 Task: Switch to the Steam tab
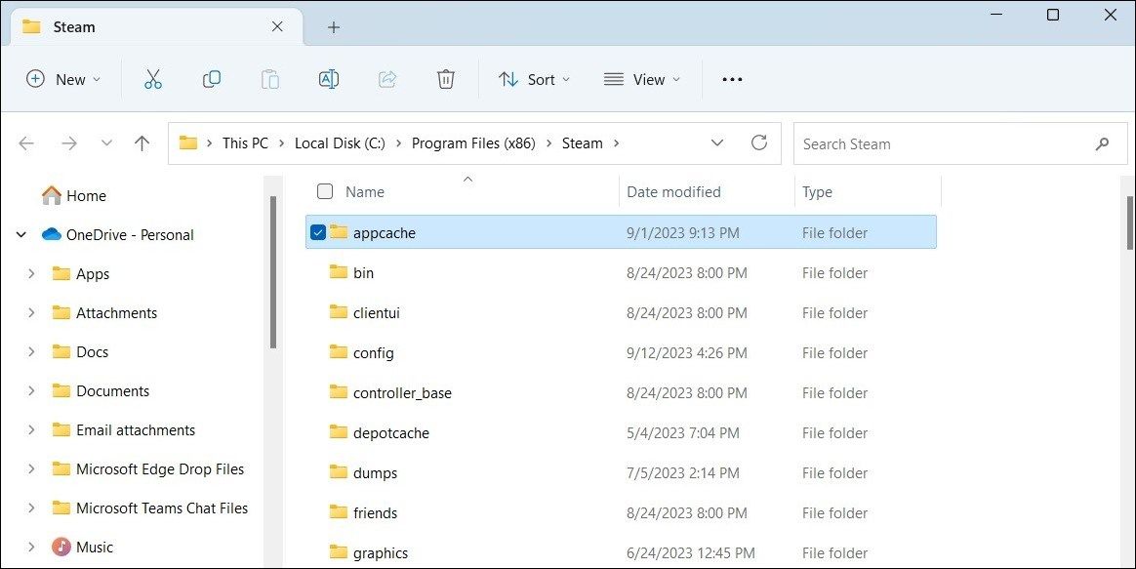(73, 26)
